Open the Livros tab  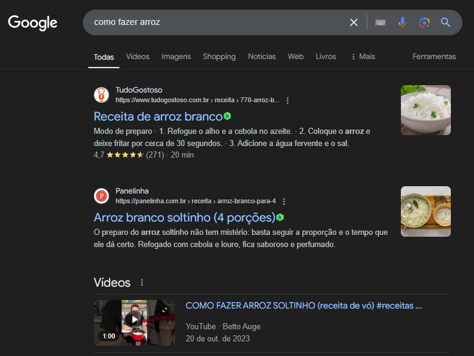click(x=326, y=57)
